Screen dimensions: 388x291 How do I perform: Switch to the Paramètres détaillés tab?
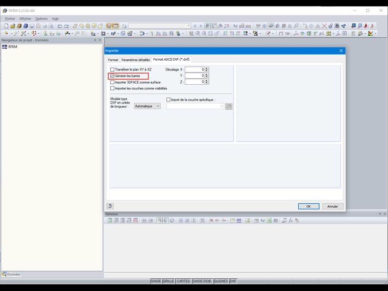(136, 60)
